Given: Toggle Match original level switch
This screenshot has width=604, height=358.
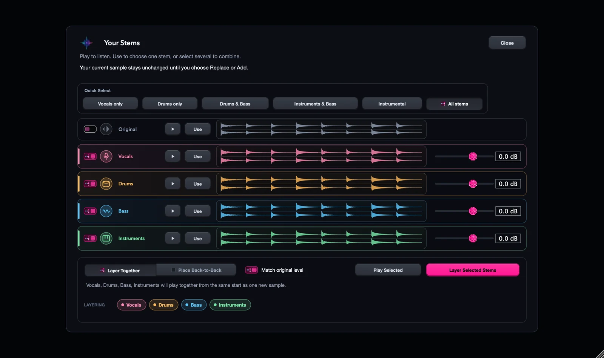Looking at the screenshot, I should click(x=251, y=270).
